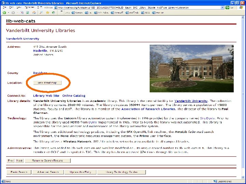
Task: Click the browser Forward arrow icon
Action: tap(13, 13)
